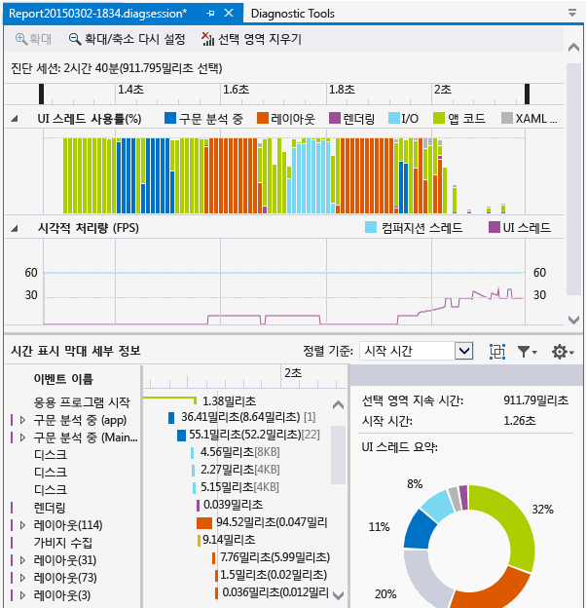Click the orange donut chart segment

pos(494,589)
